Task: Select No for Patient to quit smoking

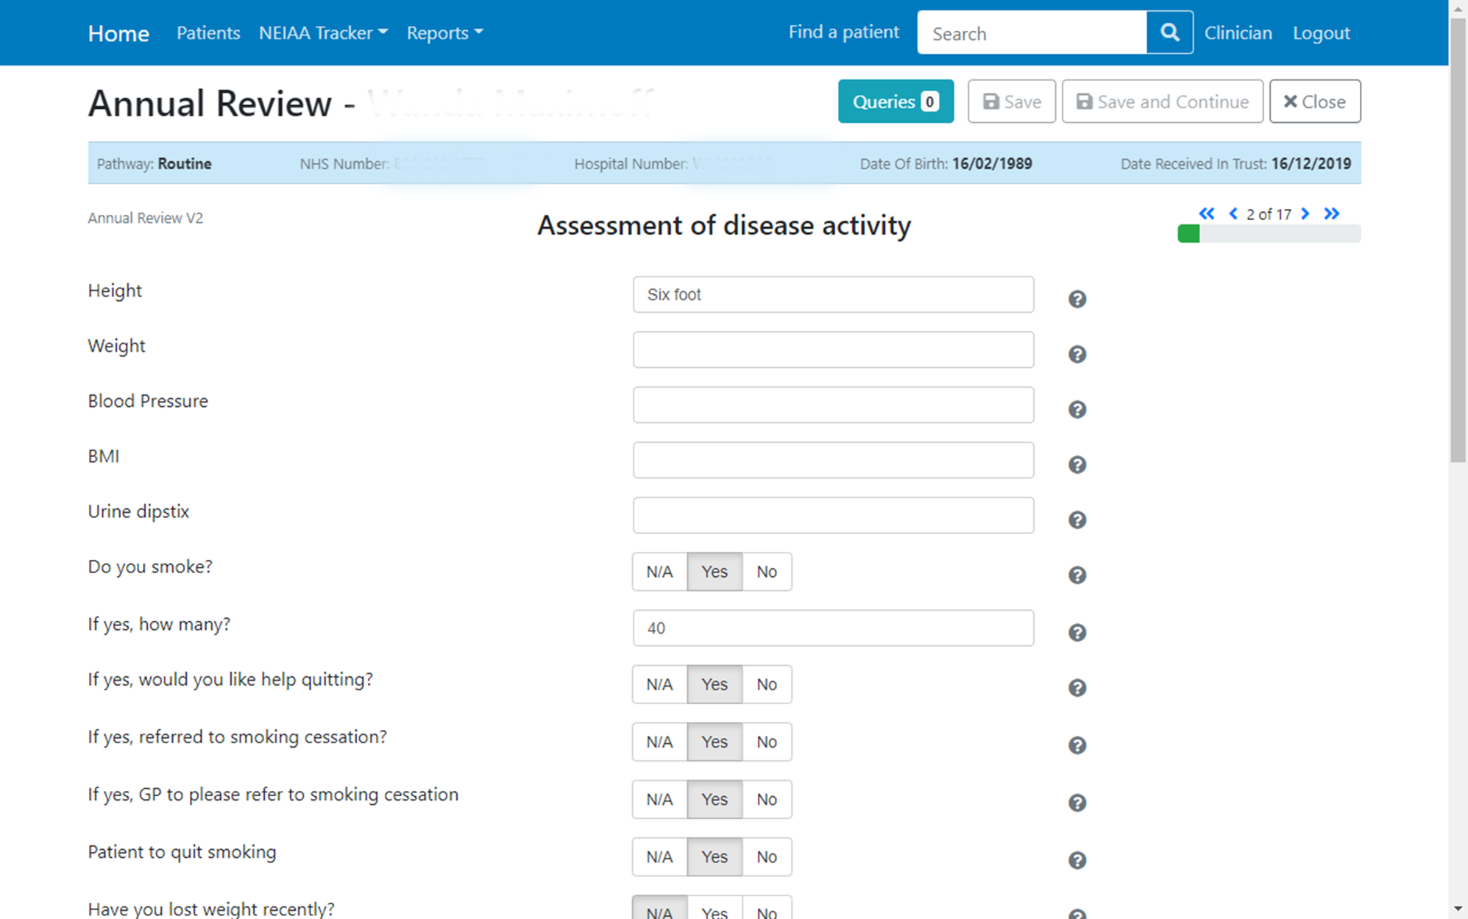Action: pyautogui.click(x=767, y=856)
